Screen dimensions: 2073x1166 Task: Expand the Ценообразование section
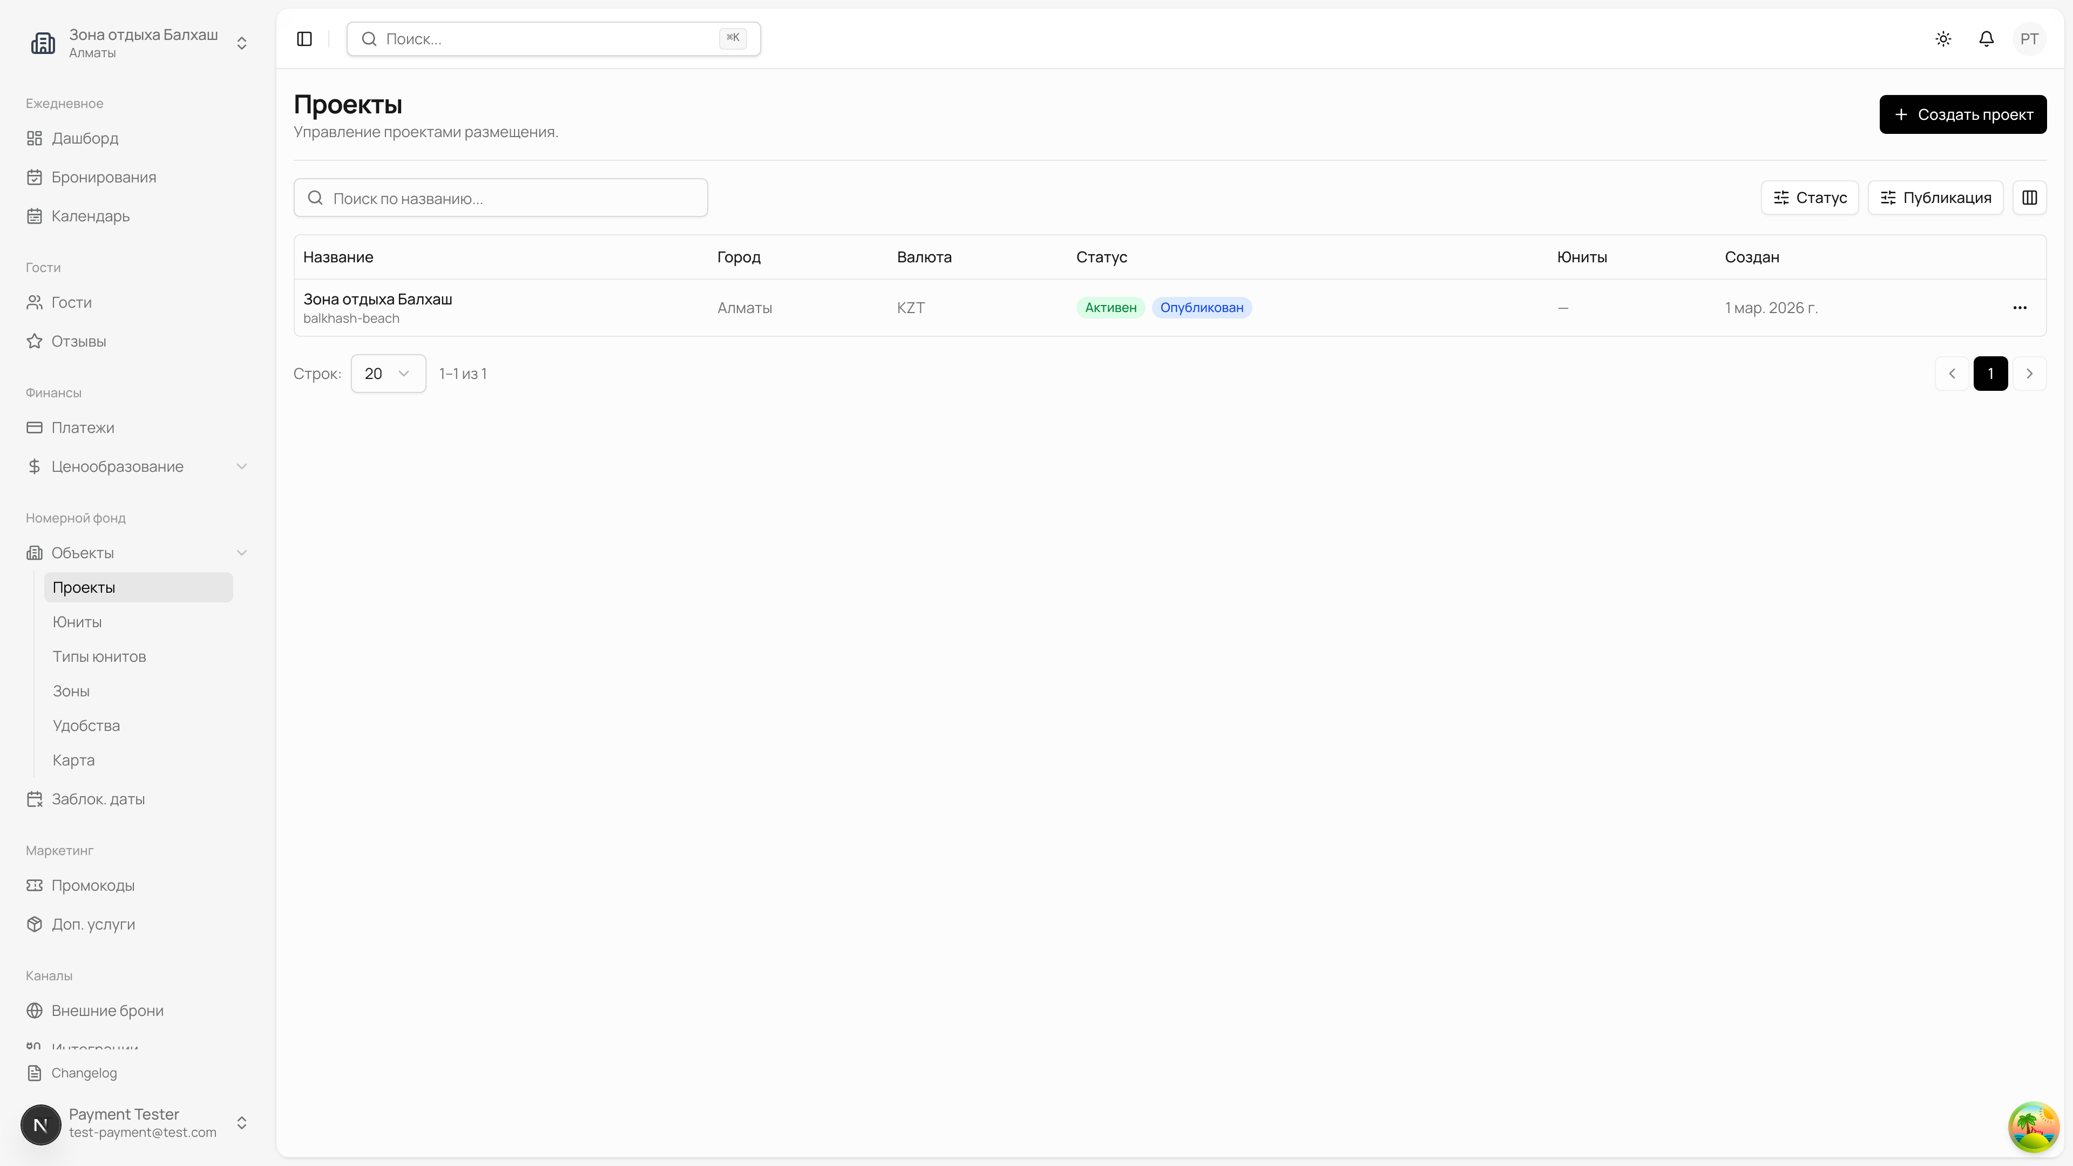coord(241,466)
